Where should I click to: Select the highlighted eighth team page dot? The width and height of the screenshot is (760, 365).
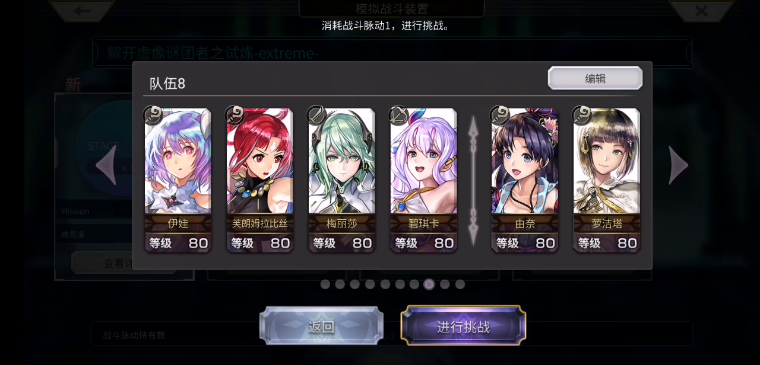click(x=429, y=284)
